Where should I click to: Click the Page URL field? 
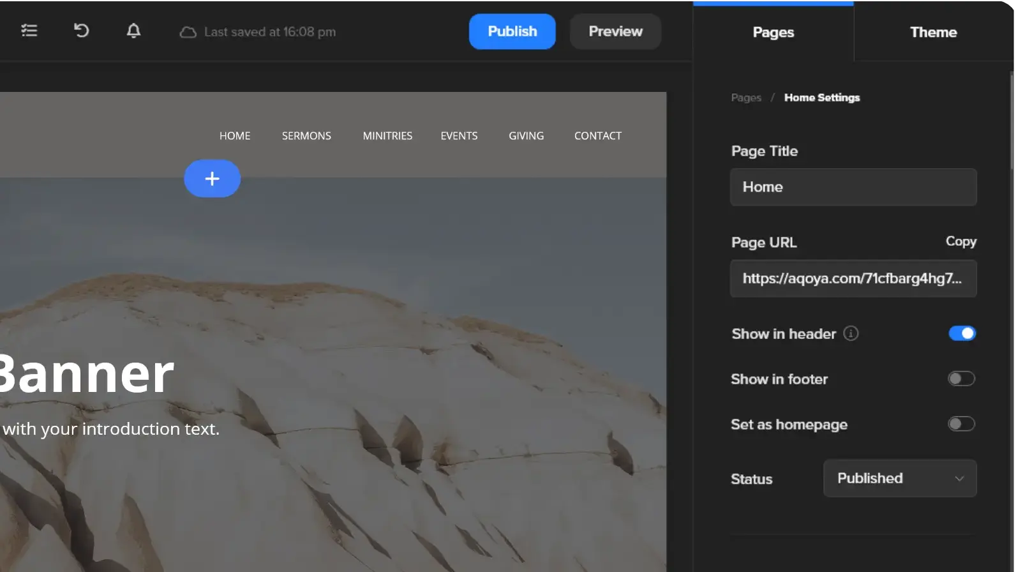853,278
